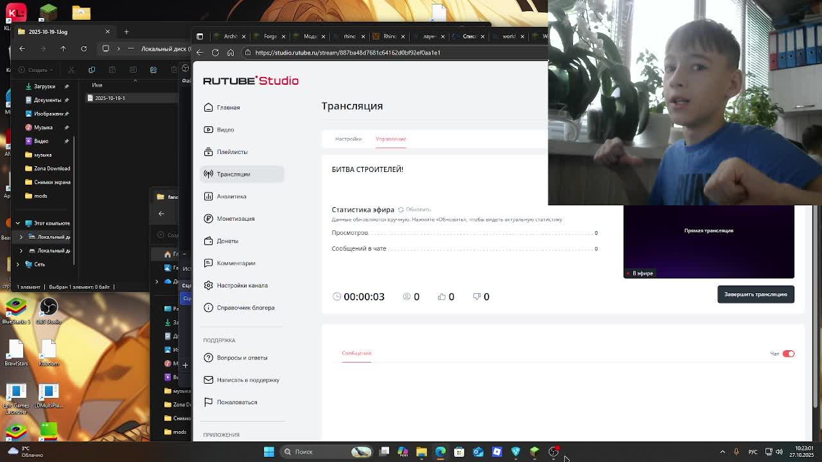Viewport: 822px width, 462px height.
Task: Click the viewers count icon
Action: tap(407, 296)
